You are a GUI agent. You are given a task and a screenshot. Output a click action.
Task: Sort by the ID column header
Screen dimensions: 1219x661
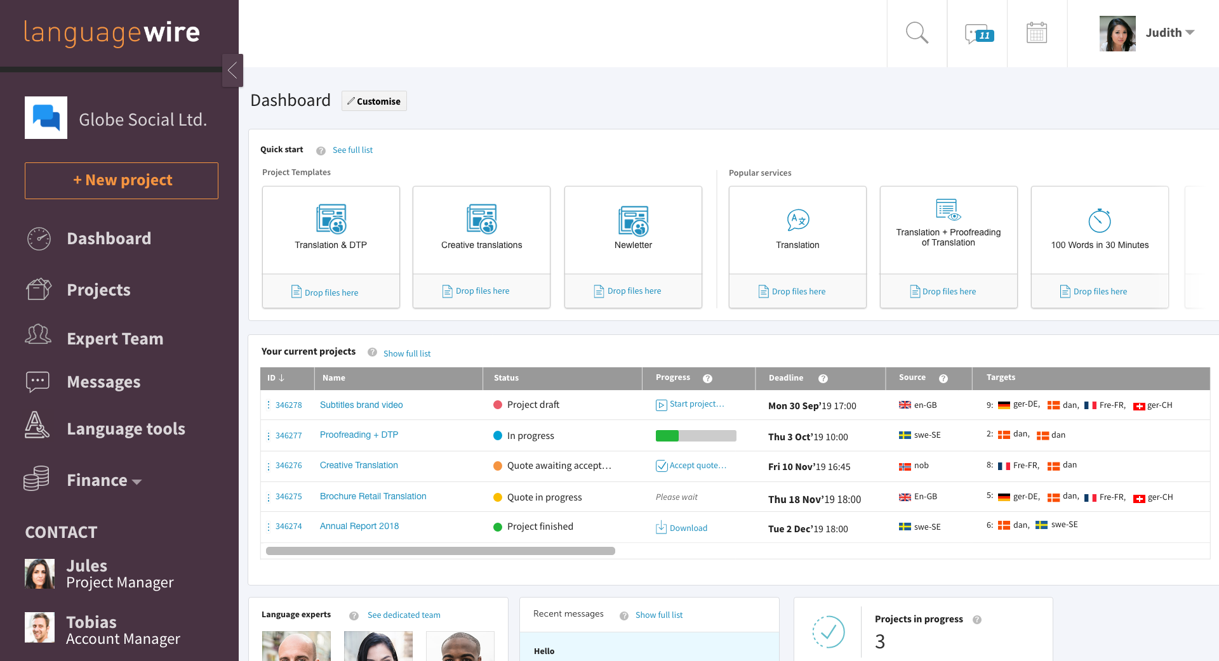click(x=274, y=378)
